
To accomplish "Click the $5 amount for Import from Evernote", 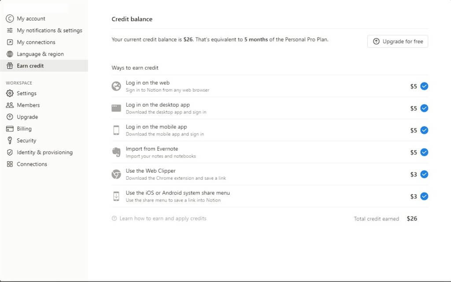I will pyautogui.click(x=413, y=152).
